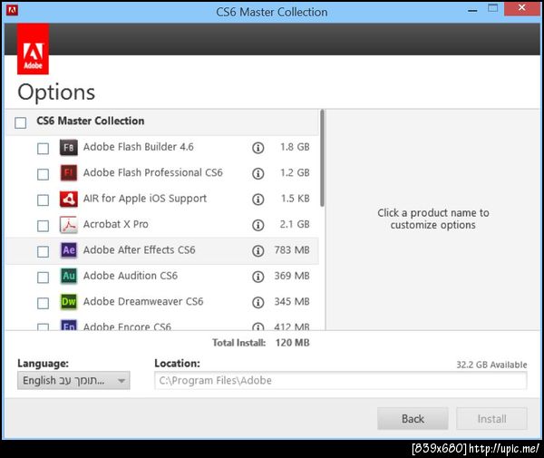
Task: Maximize the installer window
Action: pos(492,8)
